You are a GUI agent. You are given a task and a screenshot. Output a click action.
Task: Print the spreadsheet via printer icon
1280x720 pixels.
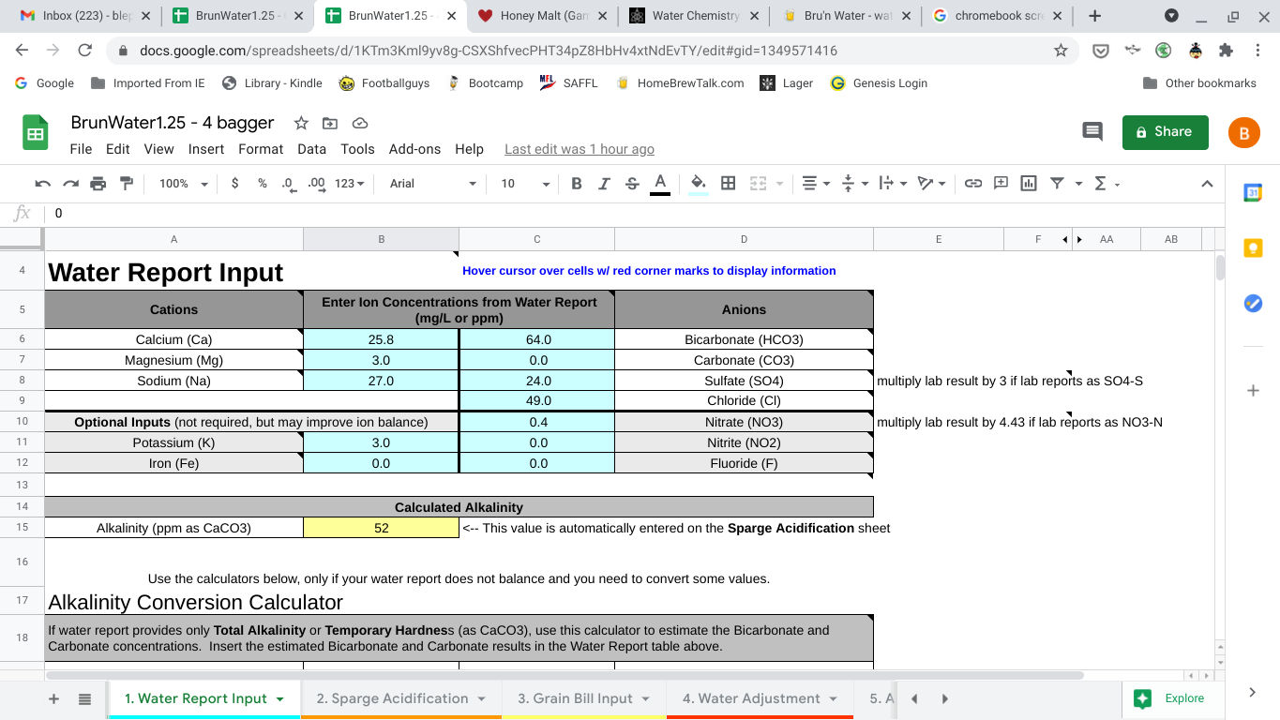coord(98,184)
